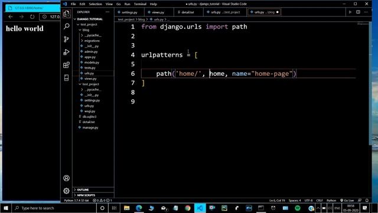378x213 pixels.
Task: Switch to urls.py test_project tab
Action: (224, 12)
